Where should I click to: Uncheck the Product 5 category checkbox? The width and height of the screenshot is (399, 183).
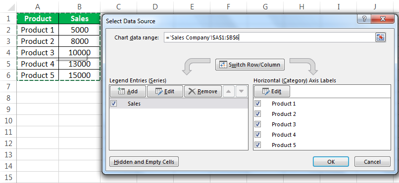pos(258,145)
